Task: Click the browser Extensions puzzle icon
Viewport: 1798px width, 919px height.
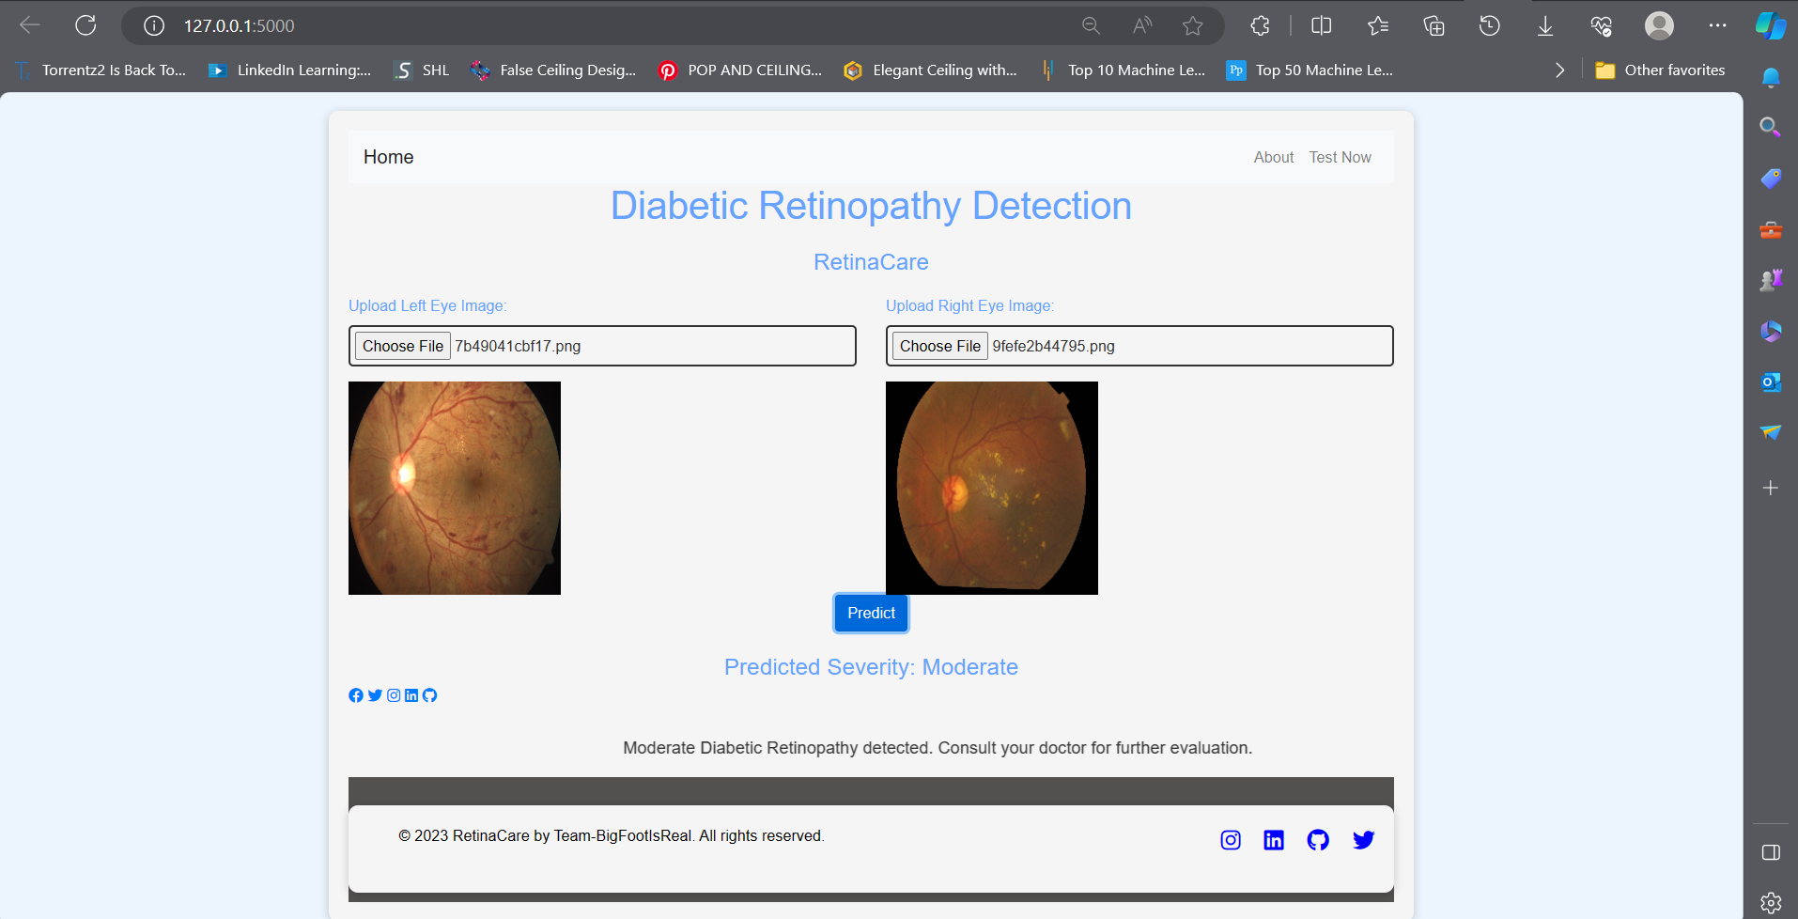Action: coord(1259,25)
